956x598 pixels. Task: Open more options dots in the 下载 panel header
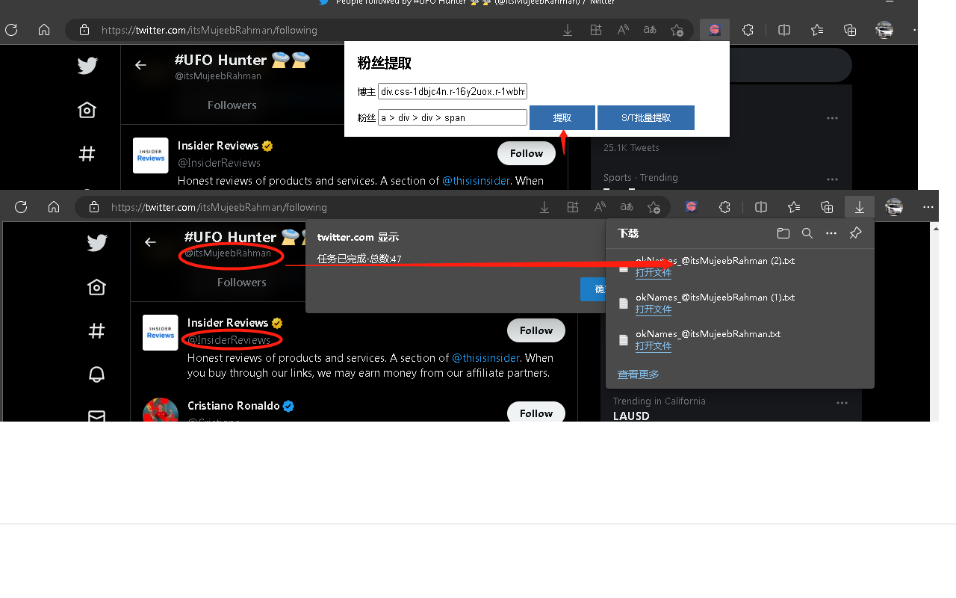831,233
